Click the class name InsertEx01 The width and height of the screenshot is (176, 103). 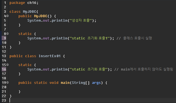50,56
